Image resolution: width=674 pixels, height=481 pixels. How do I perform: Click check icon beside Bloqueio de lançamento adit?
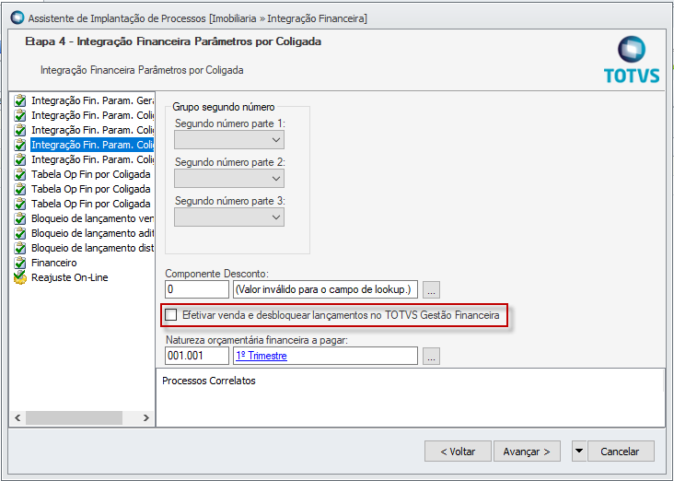[x=20, y=233]
